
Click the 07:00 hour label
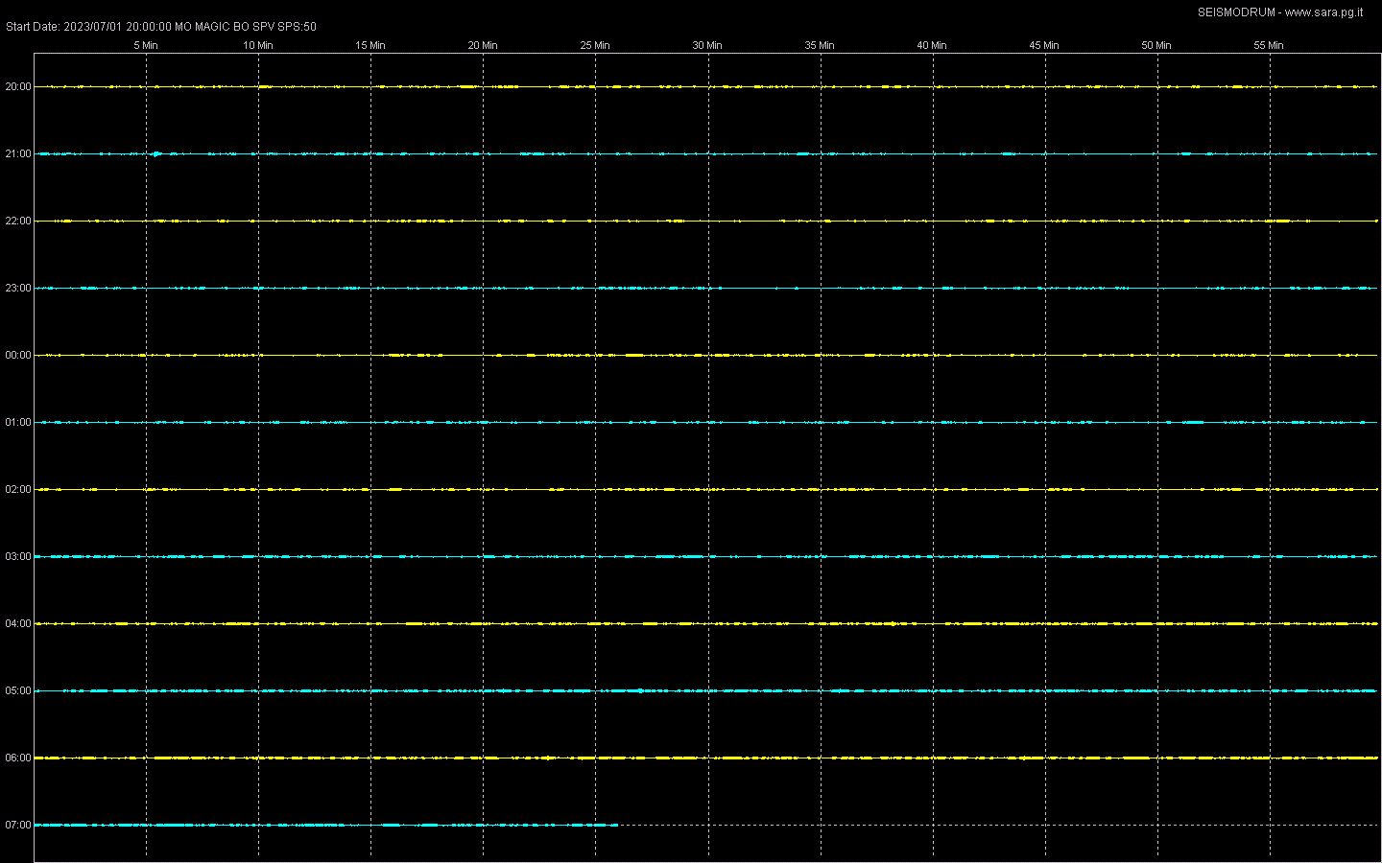coord(18,825)
